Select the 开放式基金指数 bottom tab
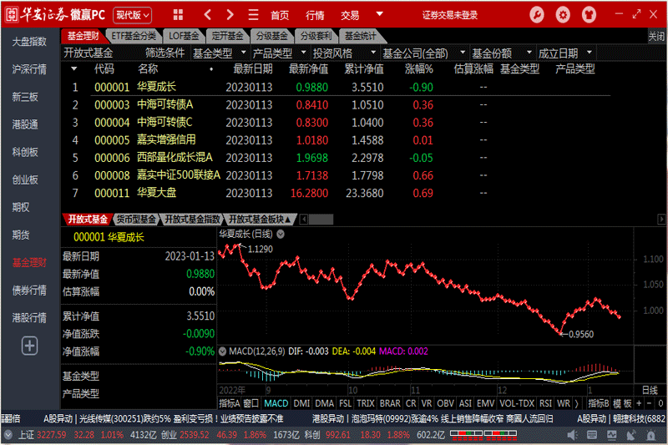The height and width of the screenshot is (445, 668). tap(192, 220)
